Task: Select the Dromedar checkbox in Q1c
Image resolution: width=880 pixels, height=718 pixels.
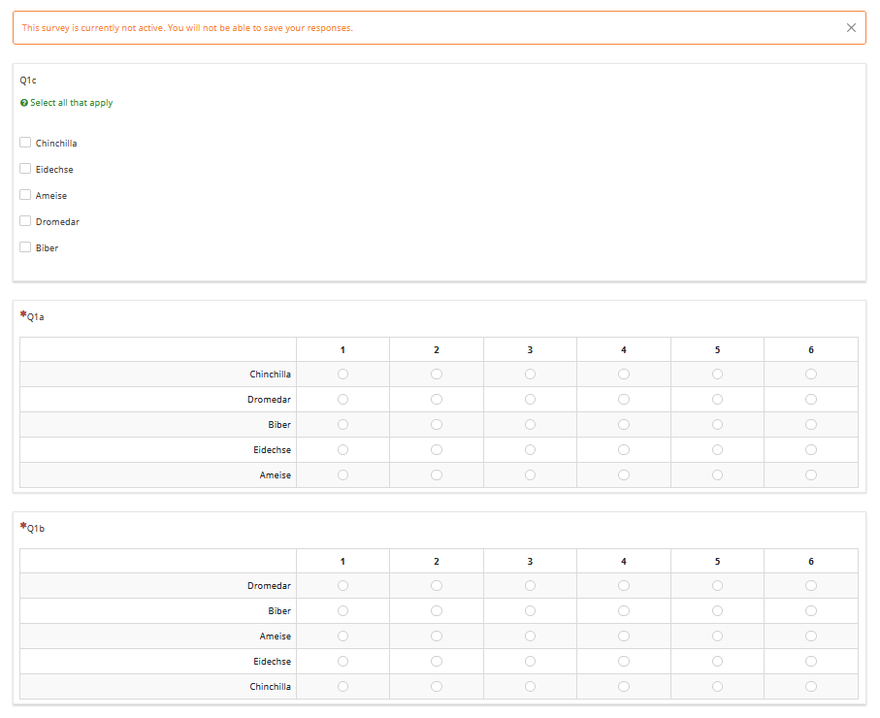Action: coord(25,221)
